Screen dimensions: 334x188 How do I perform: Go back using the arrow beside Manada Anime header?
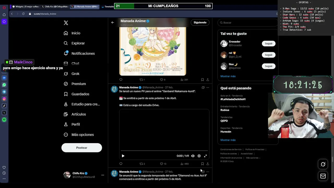112,22
